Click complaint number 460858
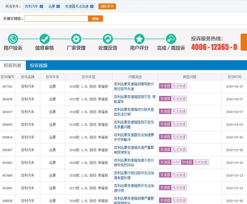The image size is (247, 204). (x=7, y=99)
